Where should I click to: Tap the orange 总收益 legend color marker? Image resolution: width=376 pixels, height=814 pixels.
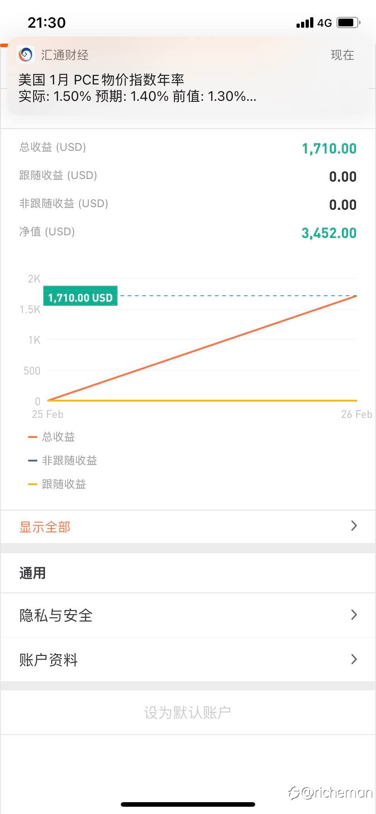coord(32,437)
